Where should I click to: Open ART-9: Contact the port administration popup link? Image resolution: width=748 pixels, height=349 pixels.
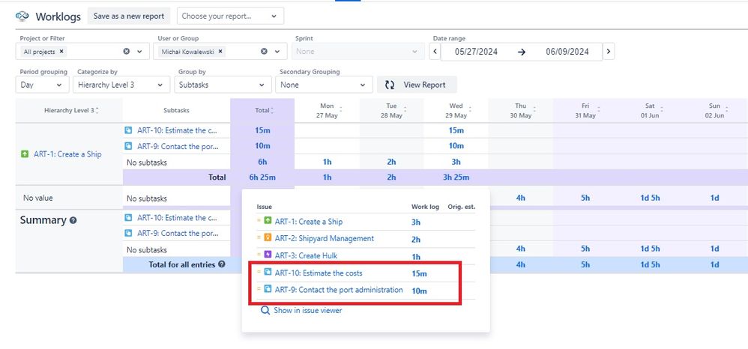(x=339, y=289)
